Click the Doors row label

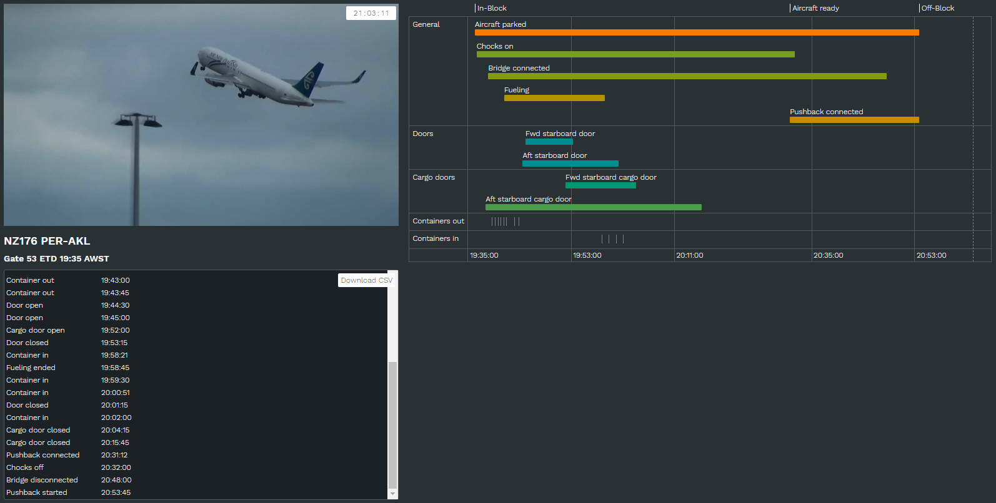[x=423, y=134]
